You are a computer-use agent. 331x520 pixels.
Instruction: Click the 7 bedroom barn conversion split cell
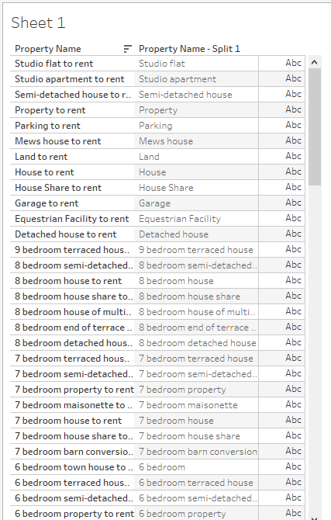[x=198, y=452]
